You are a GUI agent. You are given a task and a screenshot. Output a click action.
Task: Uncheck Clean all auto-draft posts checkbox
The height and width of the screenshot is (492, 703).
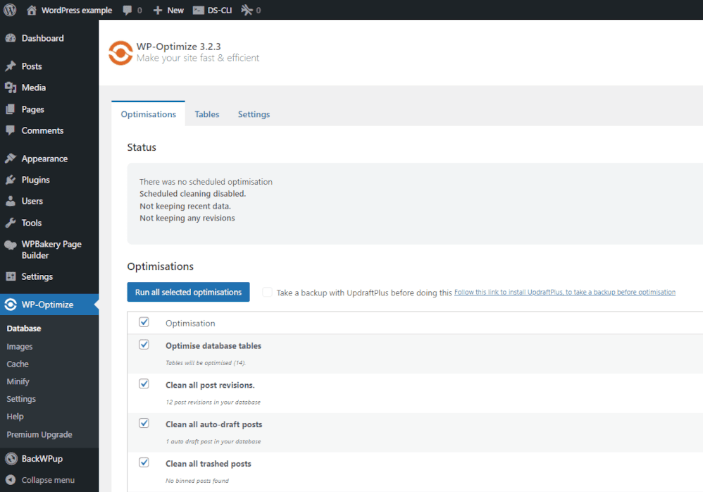144,423
